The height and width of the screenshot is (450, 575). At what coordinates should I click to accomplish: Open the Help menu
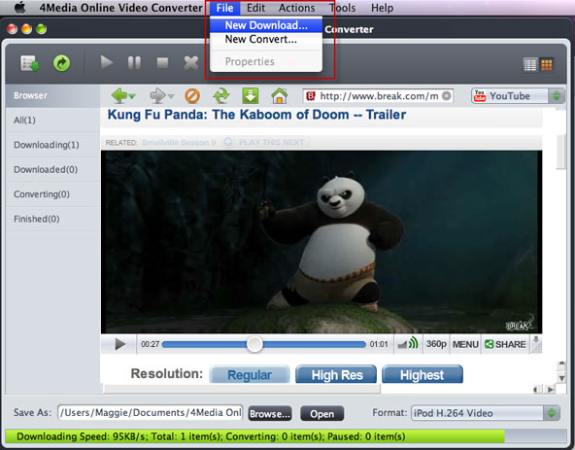click(382, 8)
